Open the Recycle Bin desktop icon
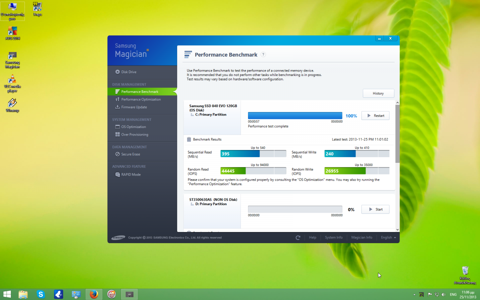The image size is (480, 300). [465, 275]
